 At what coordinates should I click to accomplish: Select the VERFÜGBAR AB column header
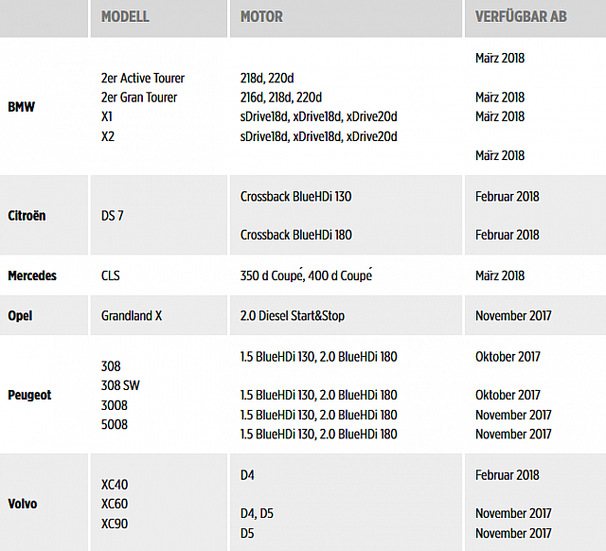tap(521, 17)
